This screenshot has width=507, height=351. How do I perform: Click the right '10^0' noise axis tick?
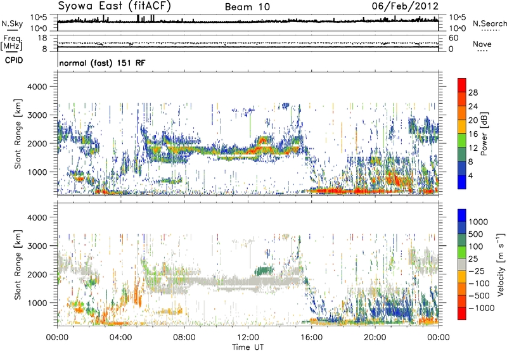click(458, 29)
